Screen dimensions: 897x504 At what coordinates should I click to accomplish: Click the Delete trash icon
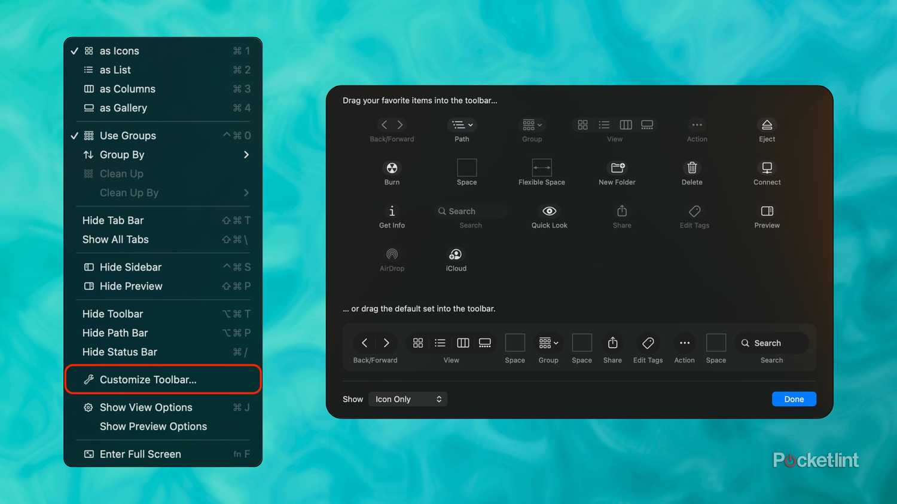[x=691, y=168]
